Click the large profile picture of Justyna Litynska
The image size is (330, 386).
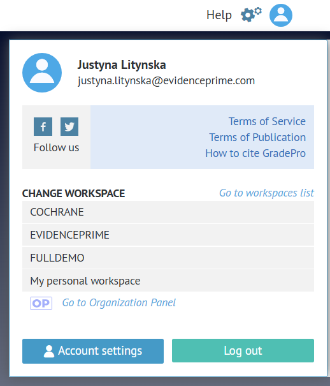(42, 73)
